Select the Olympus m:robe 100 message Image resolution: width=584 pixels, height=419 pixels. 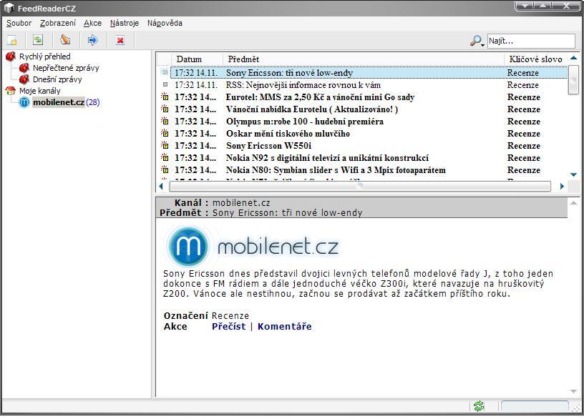click(x=304, y=122)
